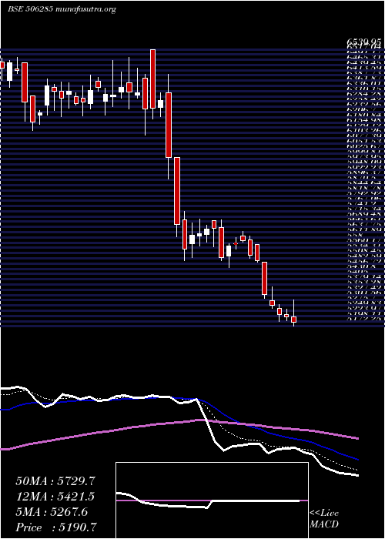
Task: Click the top price label 6539.95
Action: [x=364, y=42]
